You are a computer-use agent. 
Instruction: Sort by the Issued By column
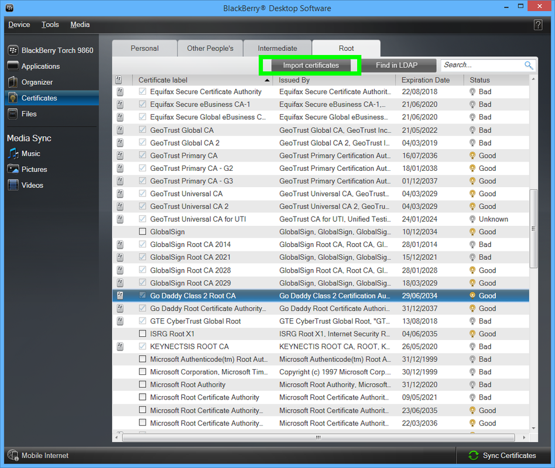pos(334,80)
